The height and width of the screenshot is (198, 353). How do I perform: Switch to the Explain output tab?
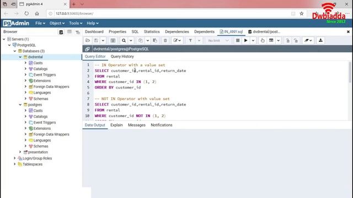coord(116,125)
